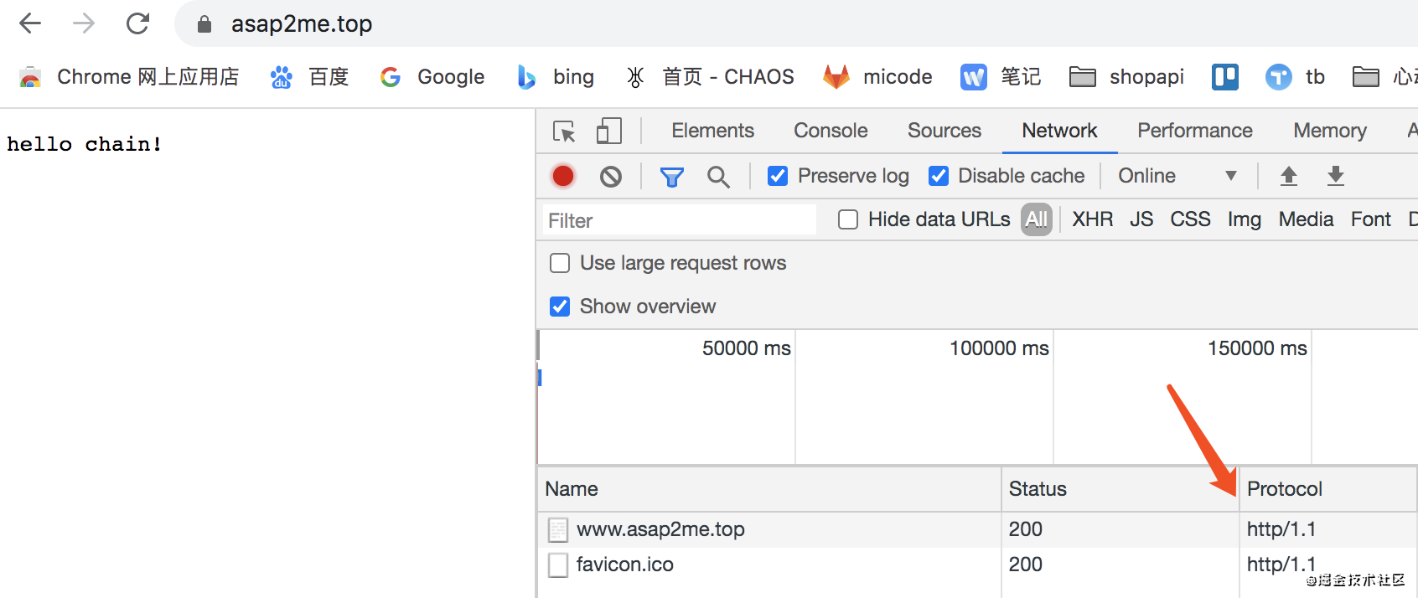Sort by the Protocol column header
The height and width of the screenshot is (598, 1418).
pos(1328,489)
